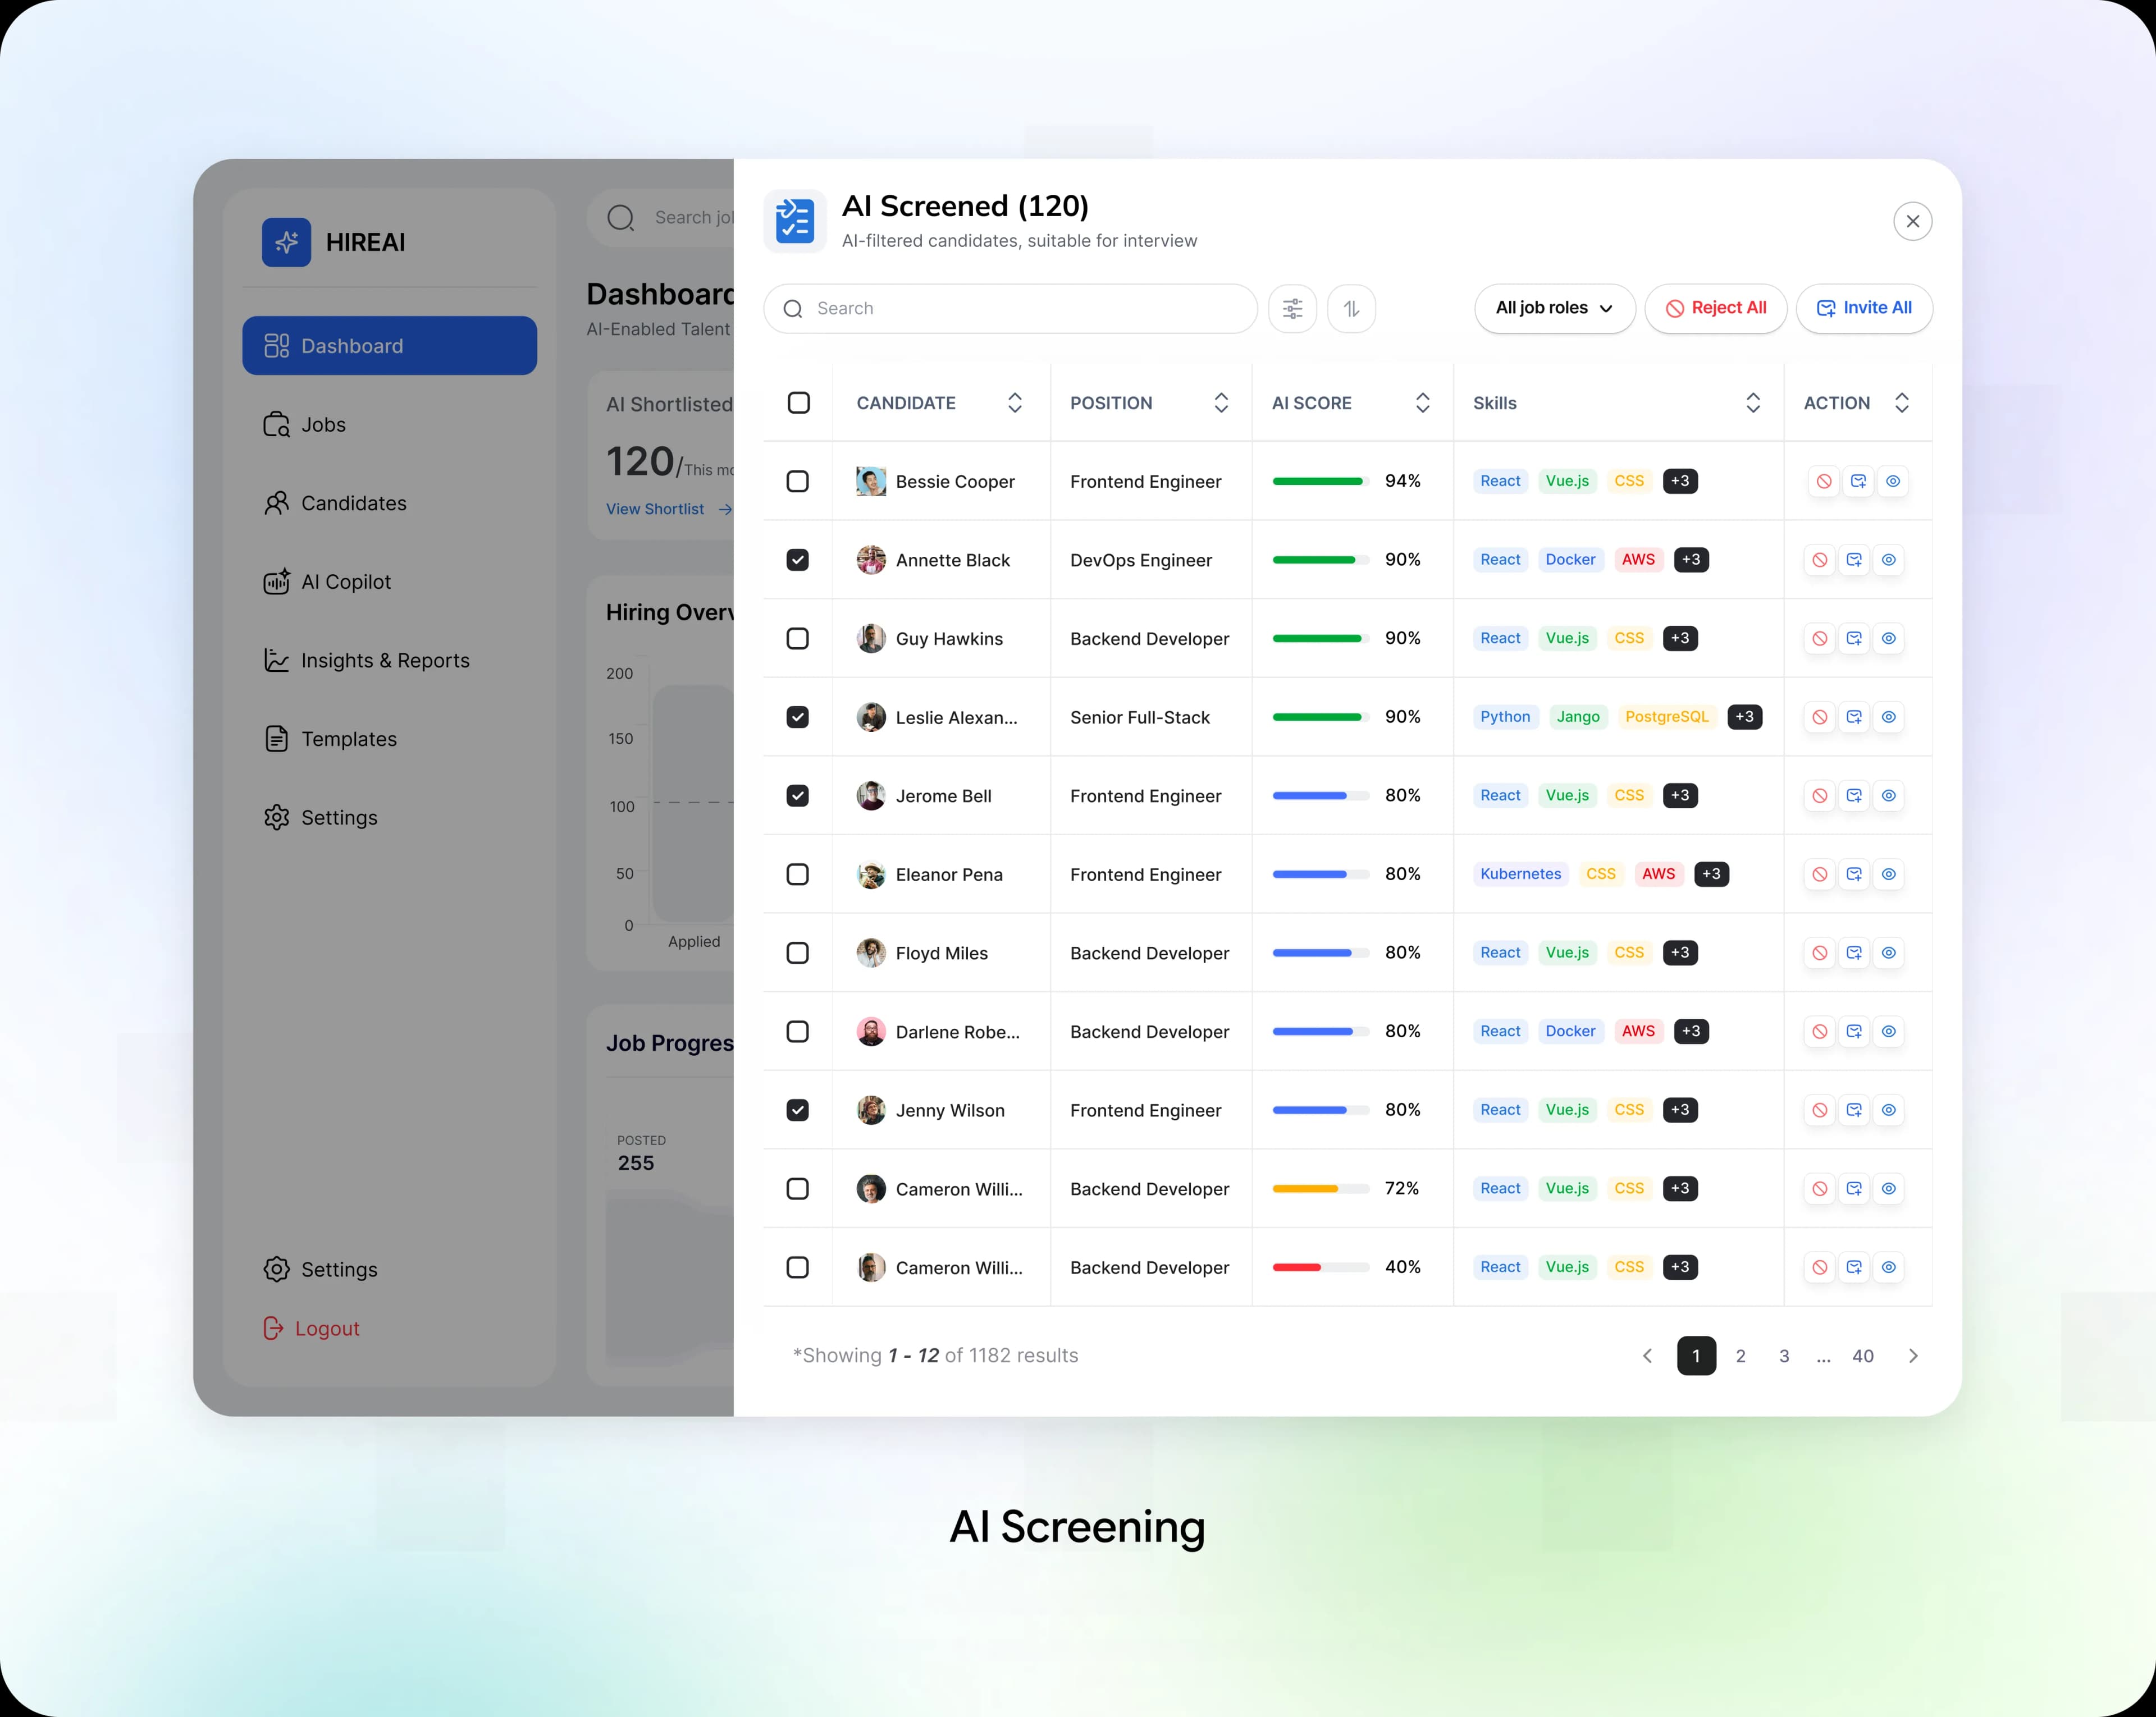Click in the modal Search field
2156x1717 pixels.
1010,309
